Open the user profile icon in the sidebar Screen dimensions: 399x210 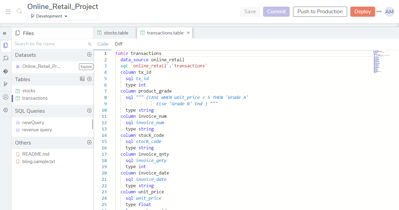pos(6,97)
